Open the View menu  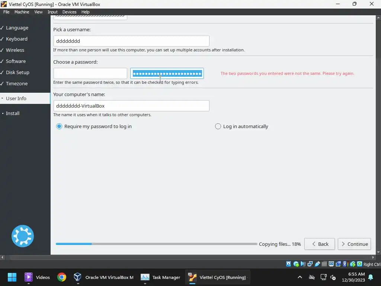pos(38,12)
